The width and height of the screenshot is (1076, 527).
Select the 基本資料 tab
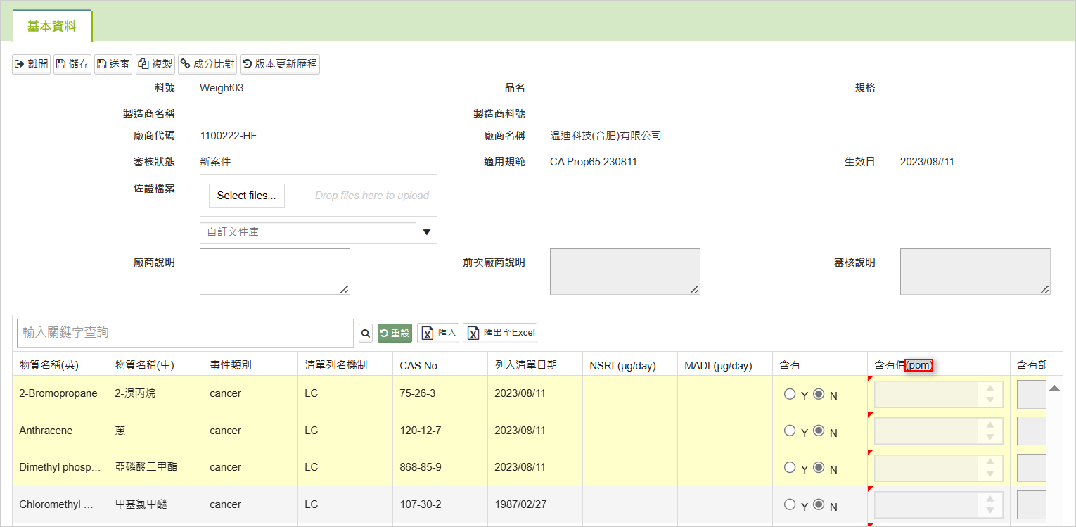tap(51, 27)
